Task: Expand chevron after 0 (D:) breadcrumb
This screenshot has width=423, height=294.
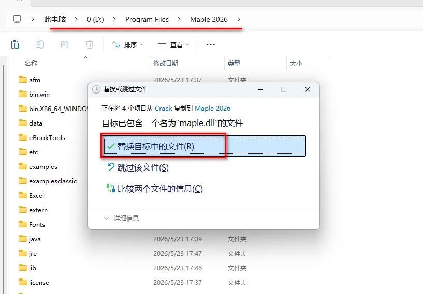Action: pyautogui.click(x=114, y=19)
